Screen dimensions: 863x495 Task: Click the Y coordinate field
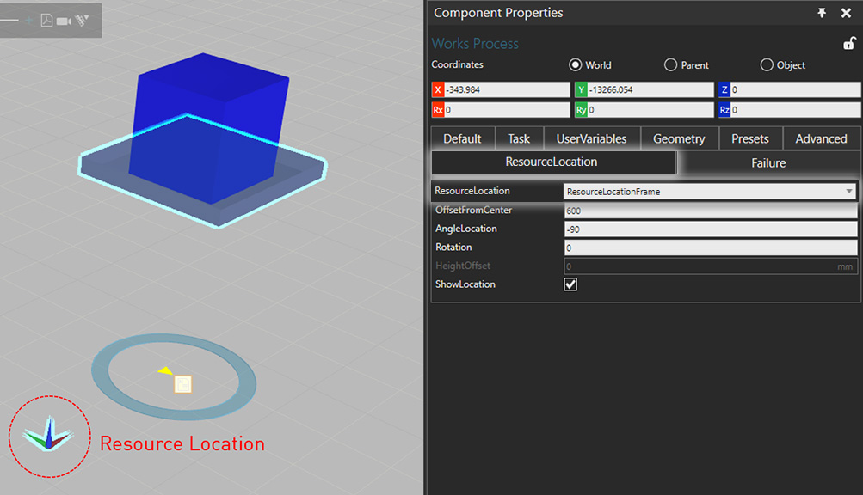[x=650, y=89]
